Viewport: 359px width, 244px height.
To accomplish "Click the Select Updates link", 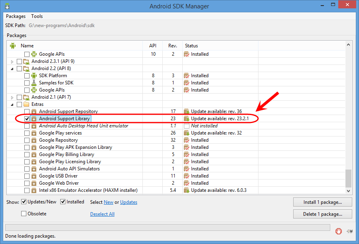I will point(129,202).
